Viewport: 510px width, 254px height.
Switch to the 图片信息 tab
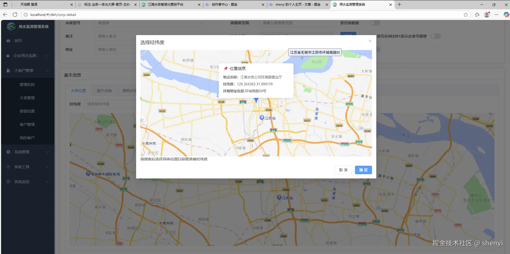point(104,91)
